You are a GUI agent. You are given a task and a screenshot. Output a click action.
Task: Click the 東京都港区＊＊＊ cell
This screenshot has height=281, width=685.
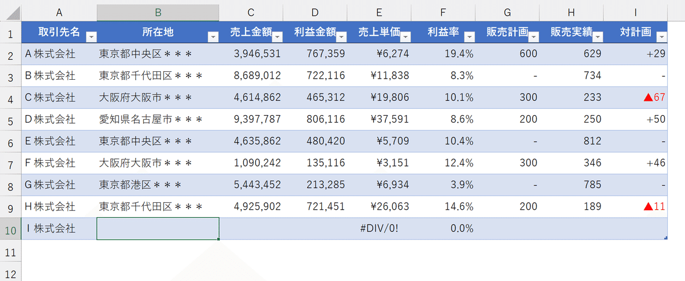click(x=158, y=185)
